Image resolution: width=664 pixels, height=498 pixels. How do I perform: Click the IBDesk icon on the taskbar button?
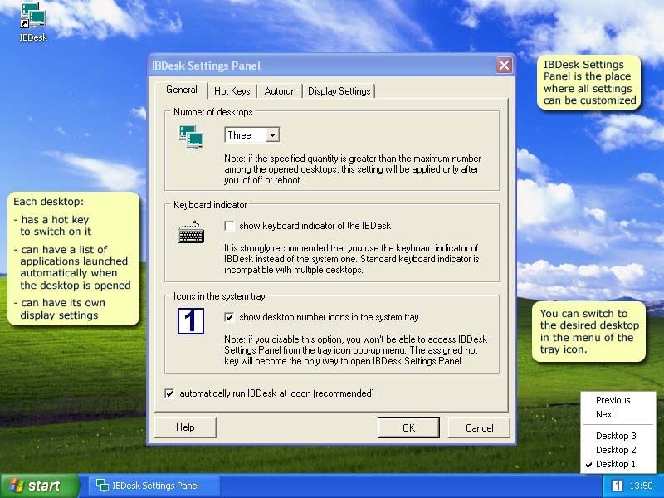coord(102,486)
